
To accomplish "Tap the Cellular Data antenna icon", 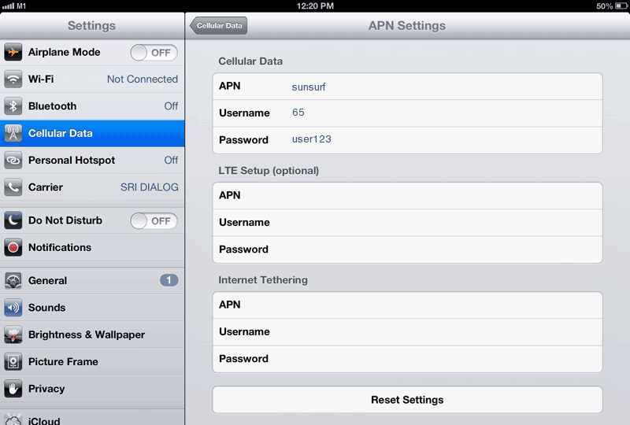I will tap(13, 133).
